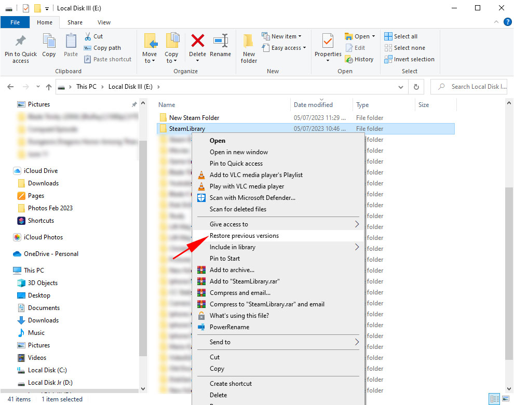This screenshot has width=514, height=405.
Task: Open file History from ribbon
Action: click(359, 59)
